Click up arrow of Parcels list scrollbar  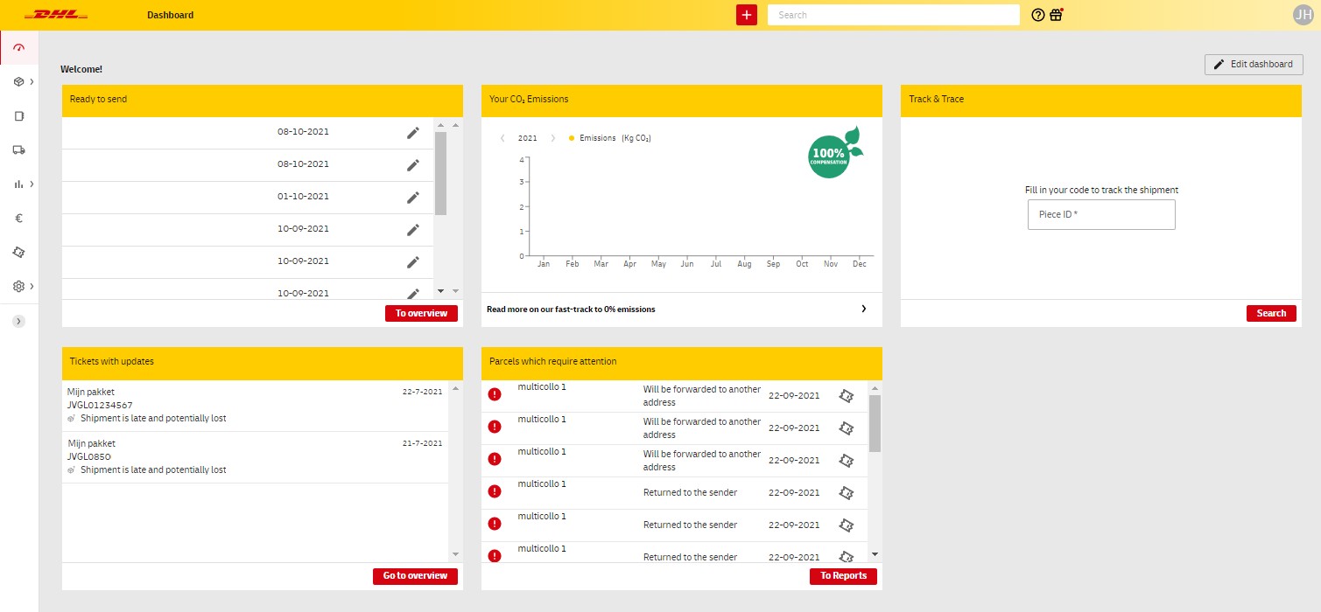click(875, 387)
